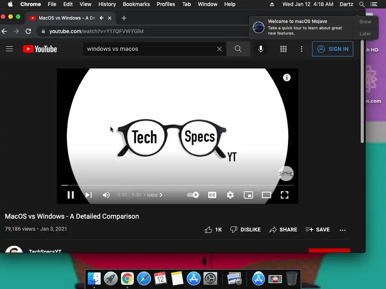The width and height of the screenshot is (386, 289).
Task: Show video info card icon
Action: (286, 78)
